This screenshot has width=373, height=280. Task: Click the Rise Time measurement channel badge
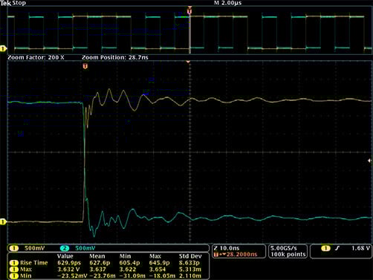(x=14, y=263)
